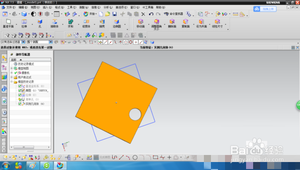Click the NX application taskbar icon
Screen dimensions: 300x170
[x=60, y=166]
